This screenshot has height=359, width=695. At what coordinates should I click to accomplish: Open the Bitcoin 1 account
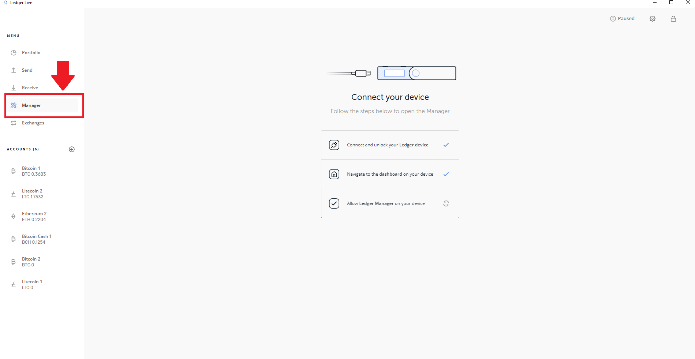(42, 171)
